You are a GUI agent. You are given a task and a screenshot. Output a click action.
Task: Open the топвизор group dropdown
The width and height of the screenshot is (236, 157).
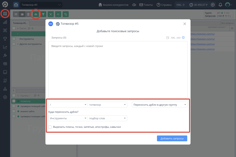coord(107,104)
